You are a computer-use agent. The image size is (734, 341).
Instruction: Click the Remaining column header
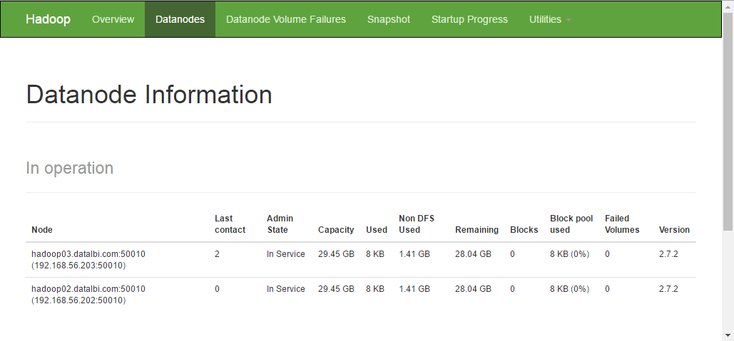click(x=476, y=230)
